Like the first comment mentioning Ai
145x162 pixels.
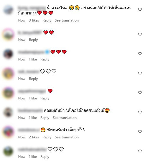pyautogui.click(x=140, y=9)
